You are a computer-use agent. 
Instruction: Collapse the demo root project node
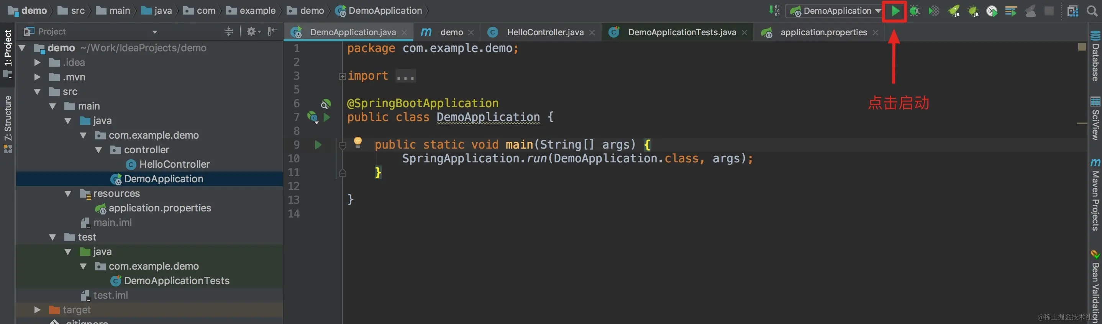point(22,48)
